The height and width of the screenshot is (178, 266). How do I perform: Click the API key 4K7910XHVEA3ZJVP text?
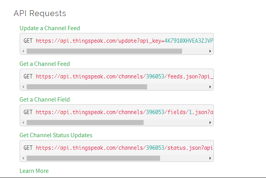tap(189, 41)
